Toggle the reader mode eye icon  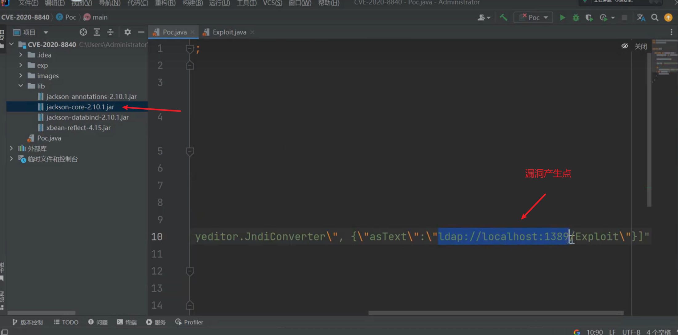pyautogui.click(x=624, y=46)
